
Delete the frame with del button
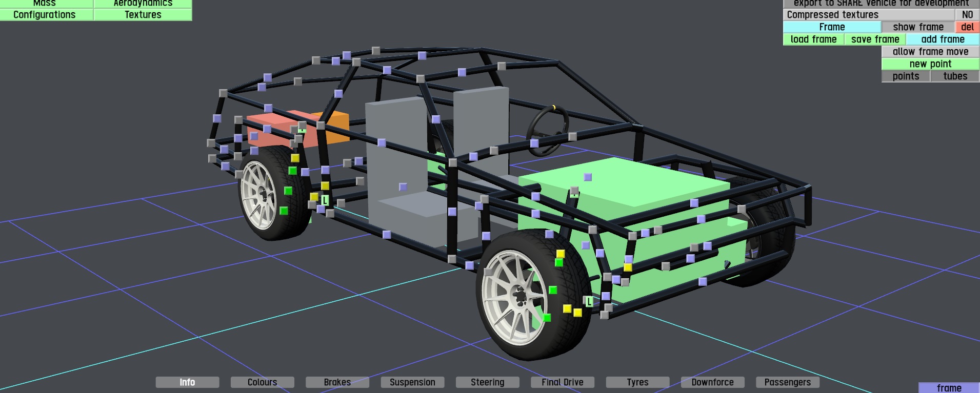click(x=967, y=27)
